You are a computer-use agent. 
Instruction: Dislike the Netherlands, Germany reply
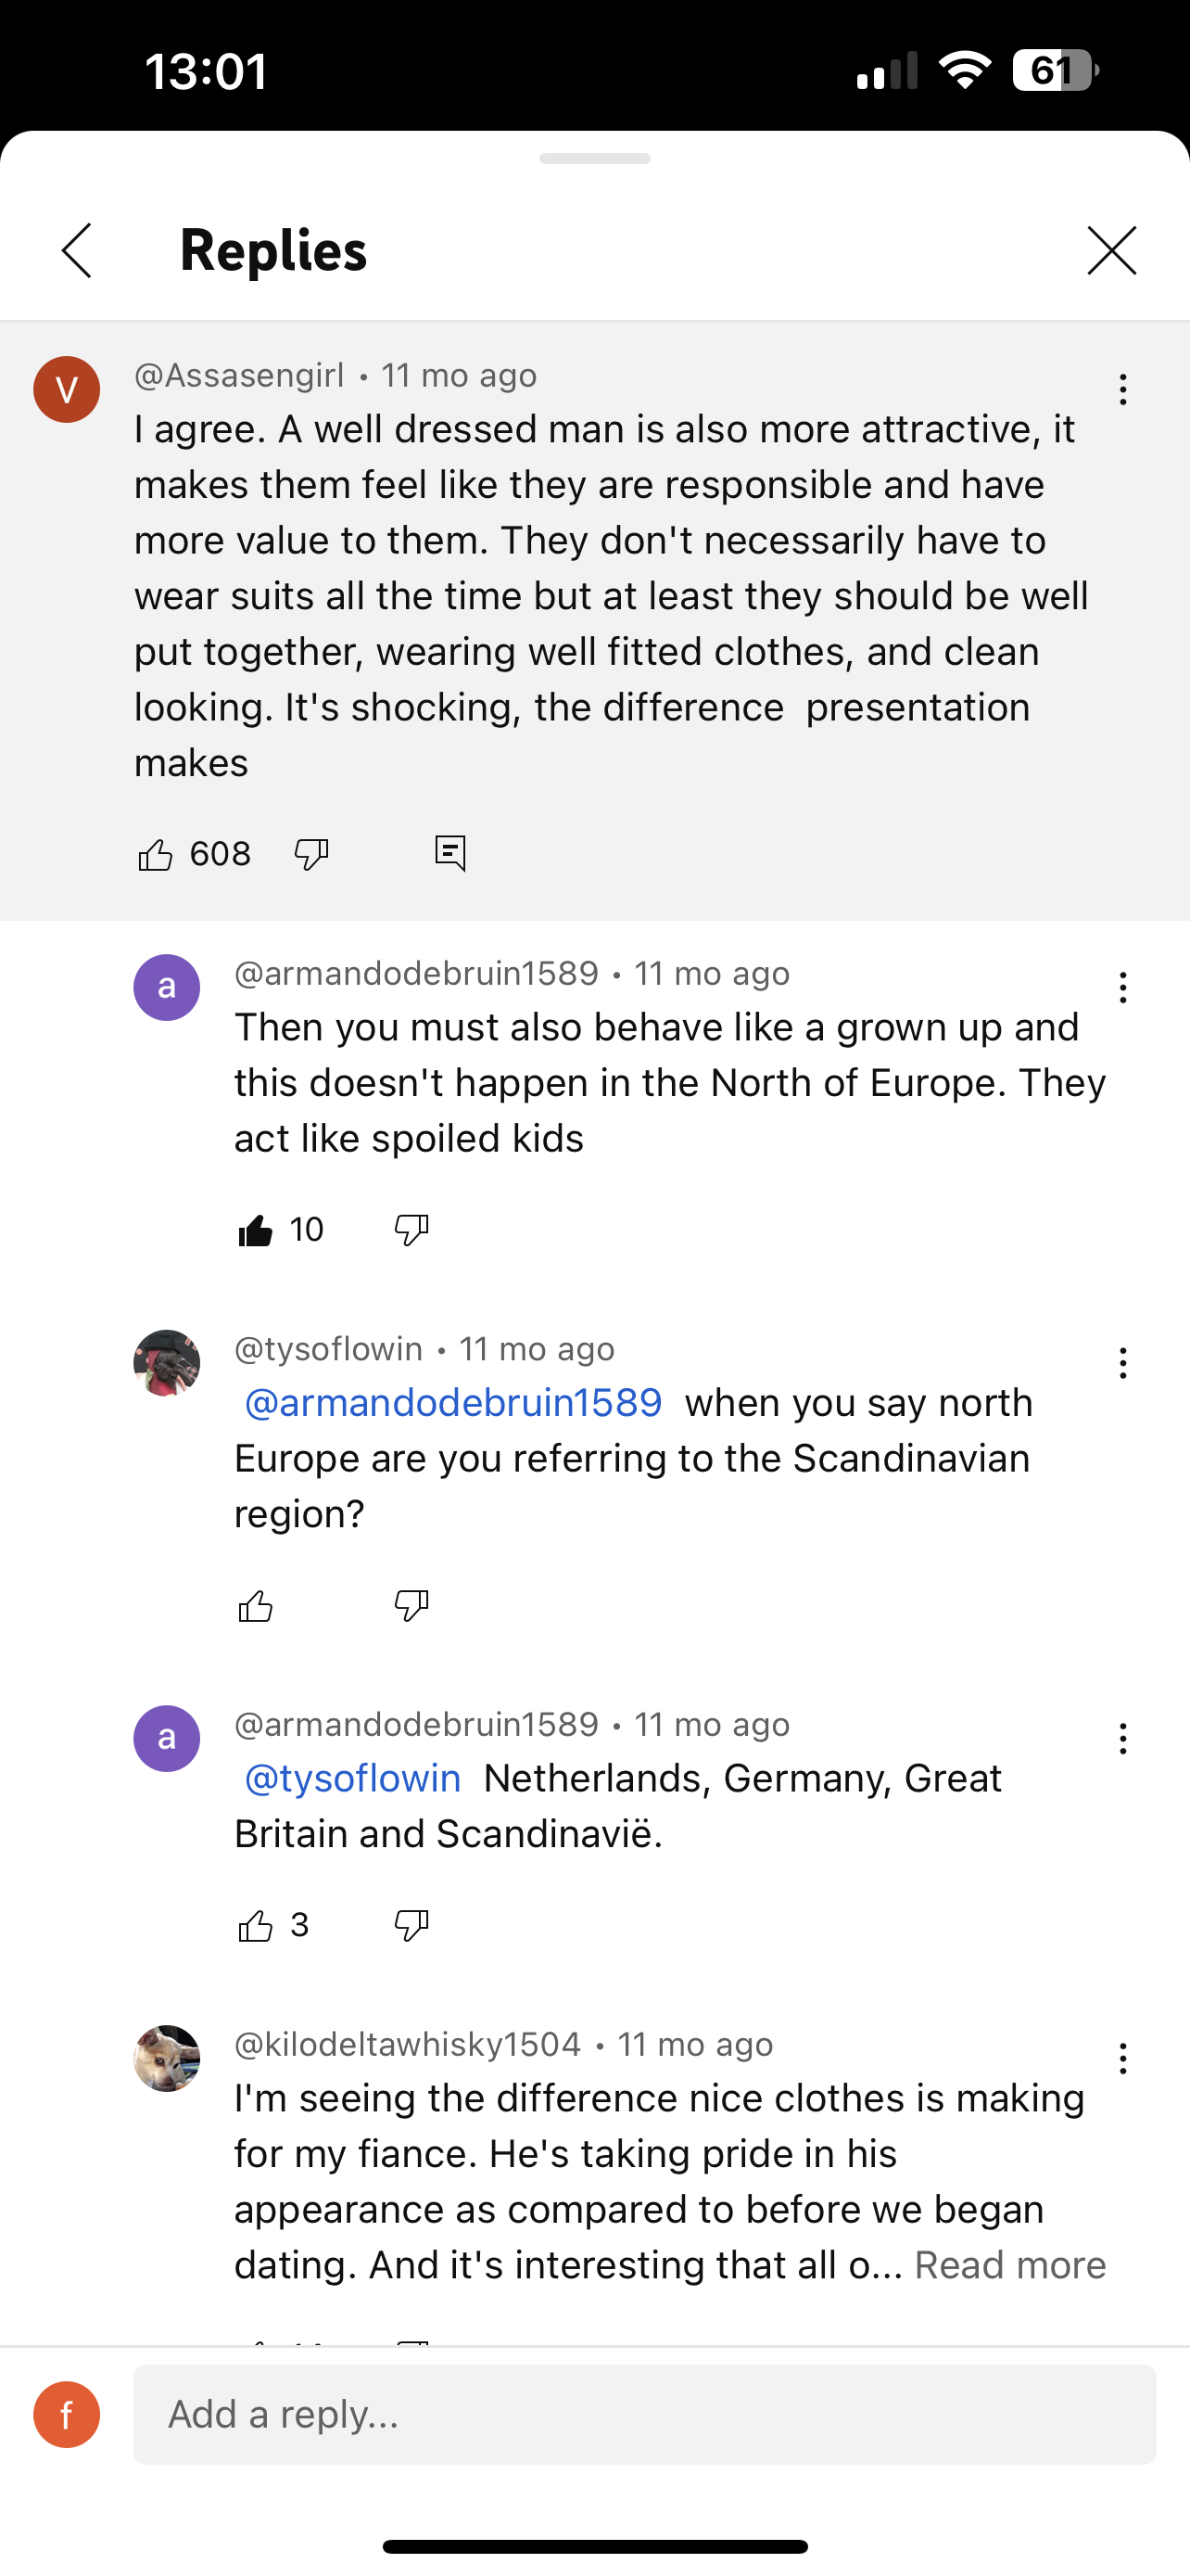pos(411,1926)
